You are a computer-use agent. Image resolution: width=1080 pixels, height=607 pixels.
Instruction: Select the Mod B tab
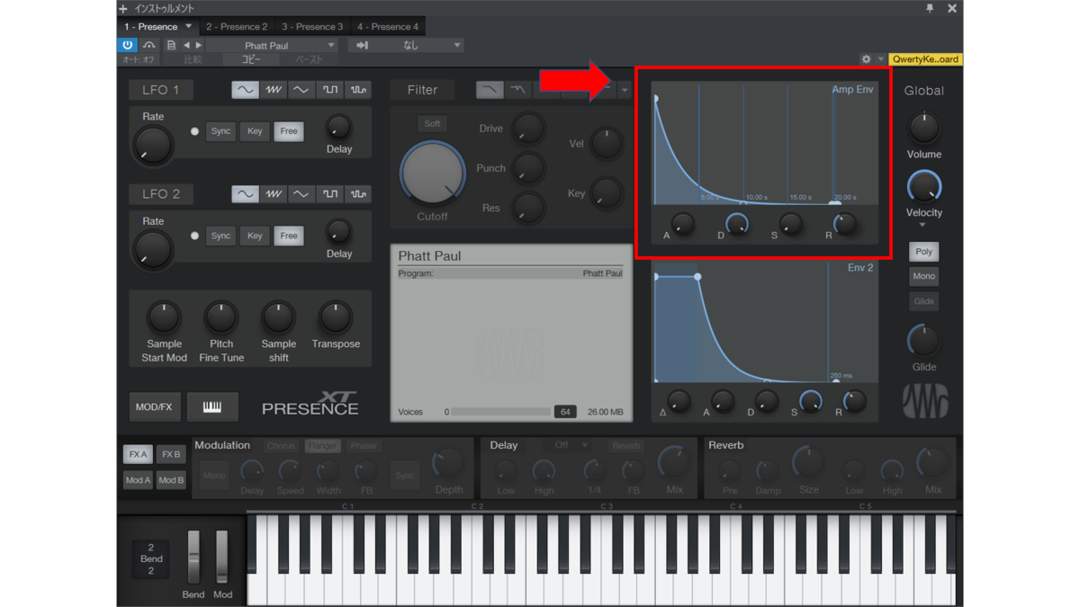click(171, 480)
